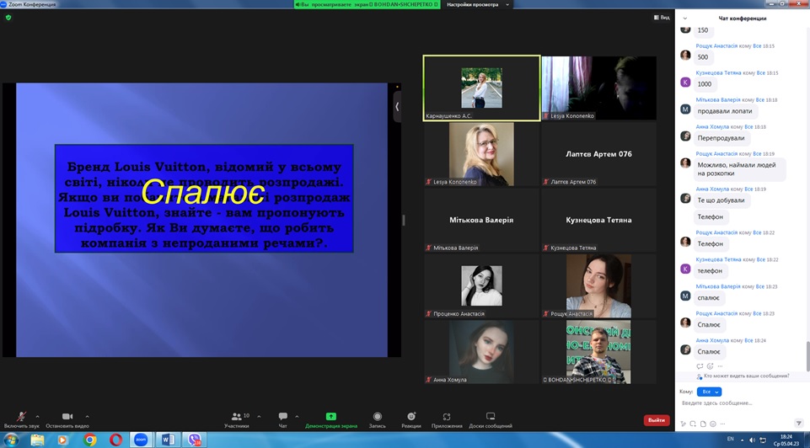Image resolution: width=810 pixels, height=448 pixels.
Task: Add reaction to last Спалює message
Action: [x=711, y=366]
